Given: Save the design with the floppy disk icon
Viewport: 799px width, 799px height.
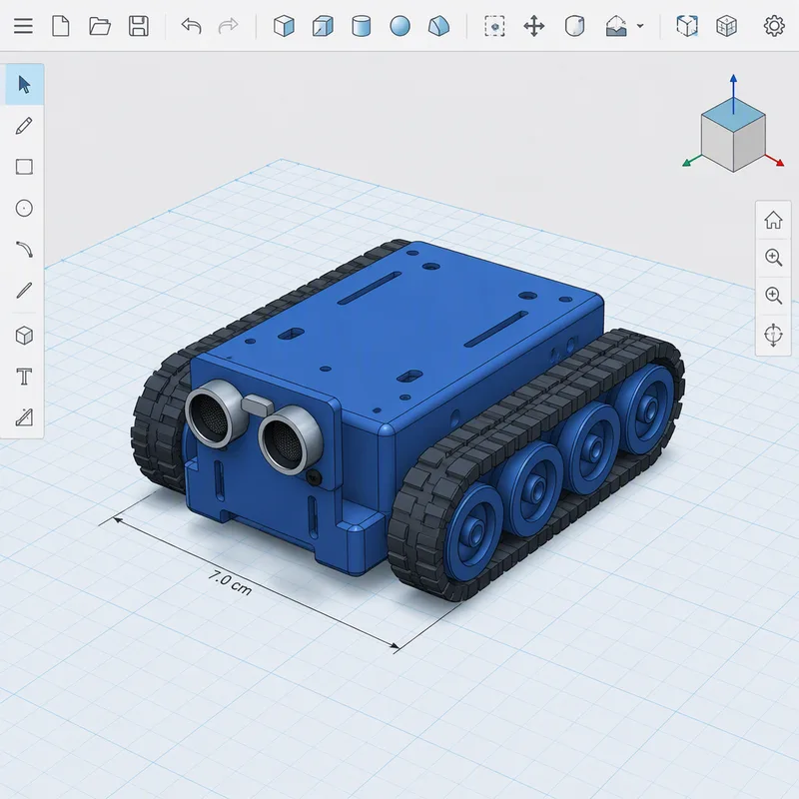Looking at the screenshot, I should [x=139, y=26].
